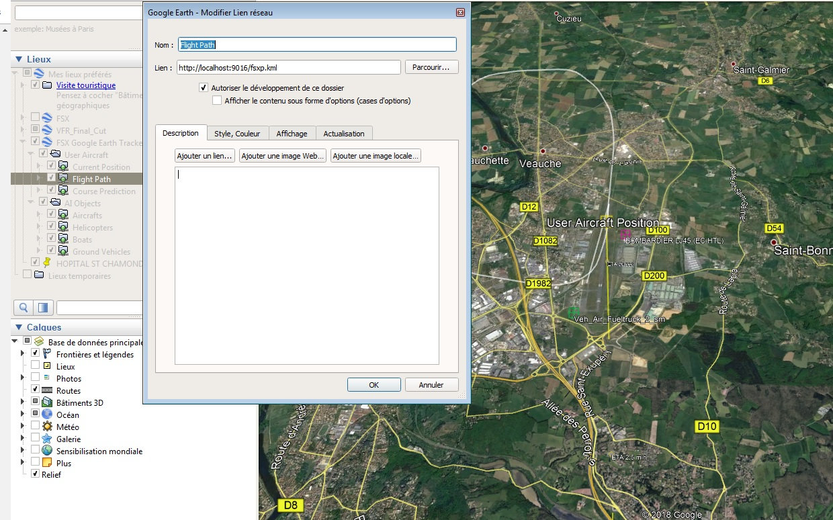Click the Océan globe icon
This screenshot has height=520, width=833.
click(x=47, y=415)
